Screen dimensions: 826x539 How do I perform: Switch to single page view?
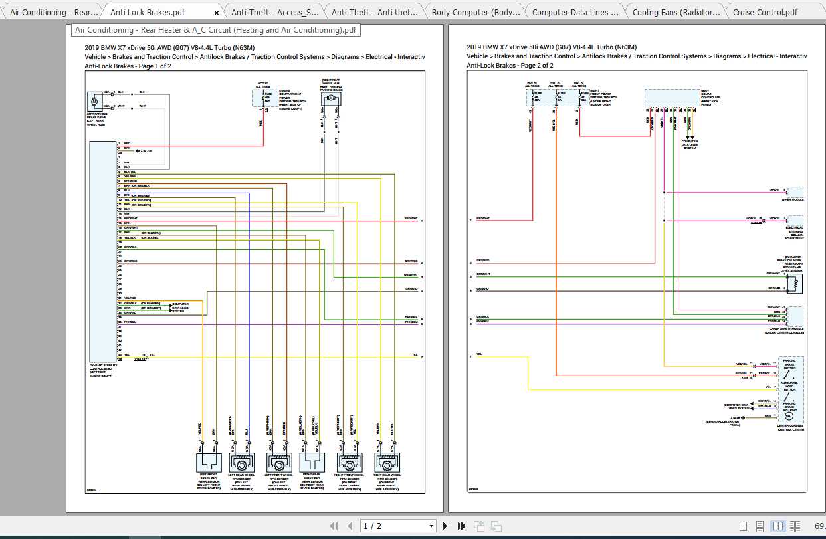point(744,526)
